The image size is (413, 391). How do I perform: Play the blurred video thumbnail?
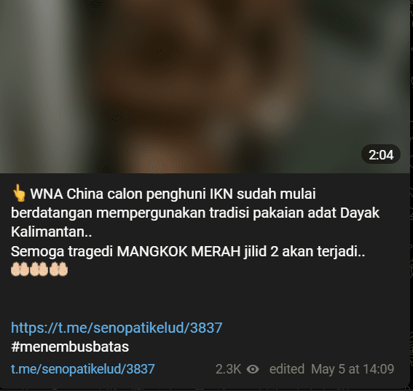click(x=205, y=87)
